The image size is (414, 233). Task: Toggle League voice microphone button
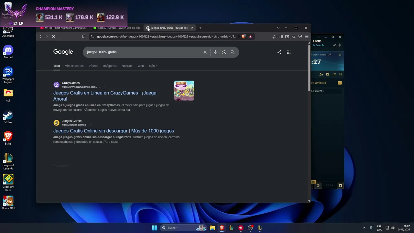318,185
